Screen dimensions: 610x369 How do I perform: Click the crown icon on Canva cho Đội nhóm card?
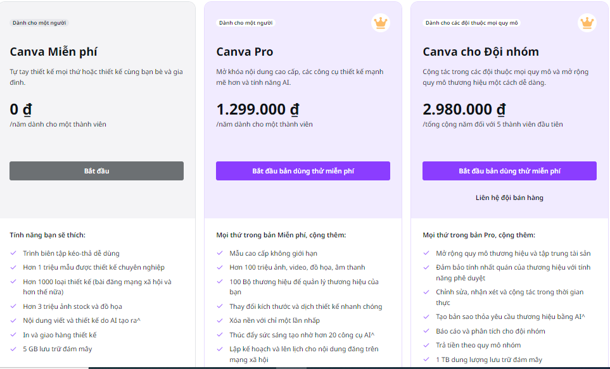(587, 23)
